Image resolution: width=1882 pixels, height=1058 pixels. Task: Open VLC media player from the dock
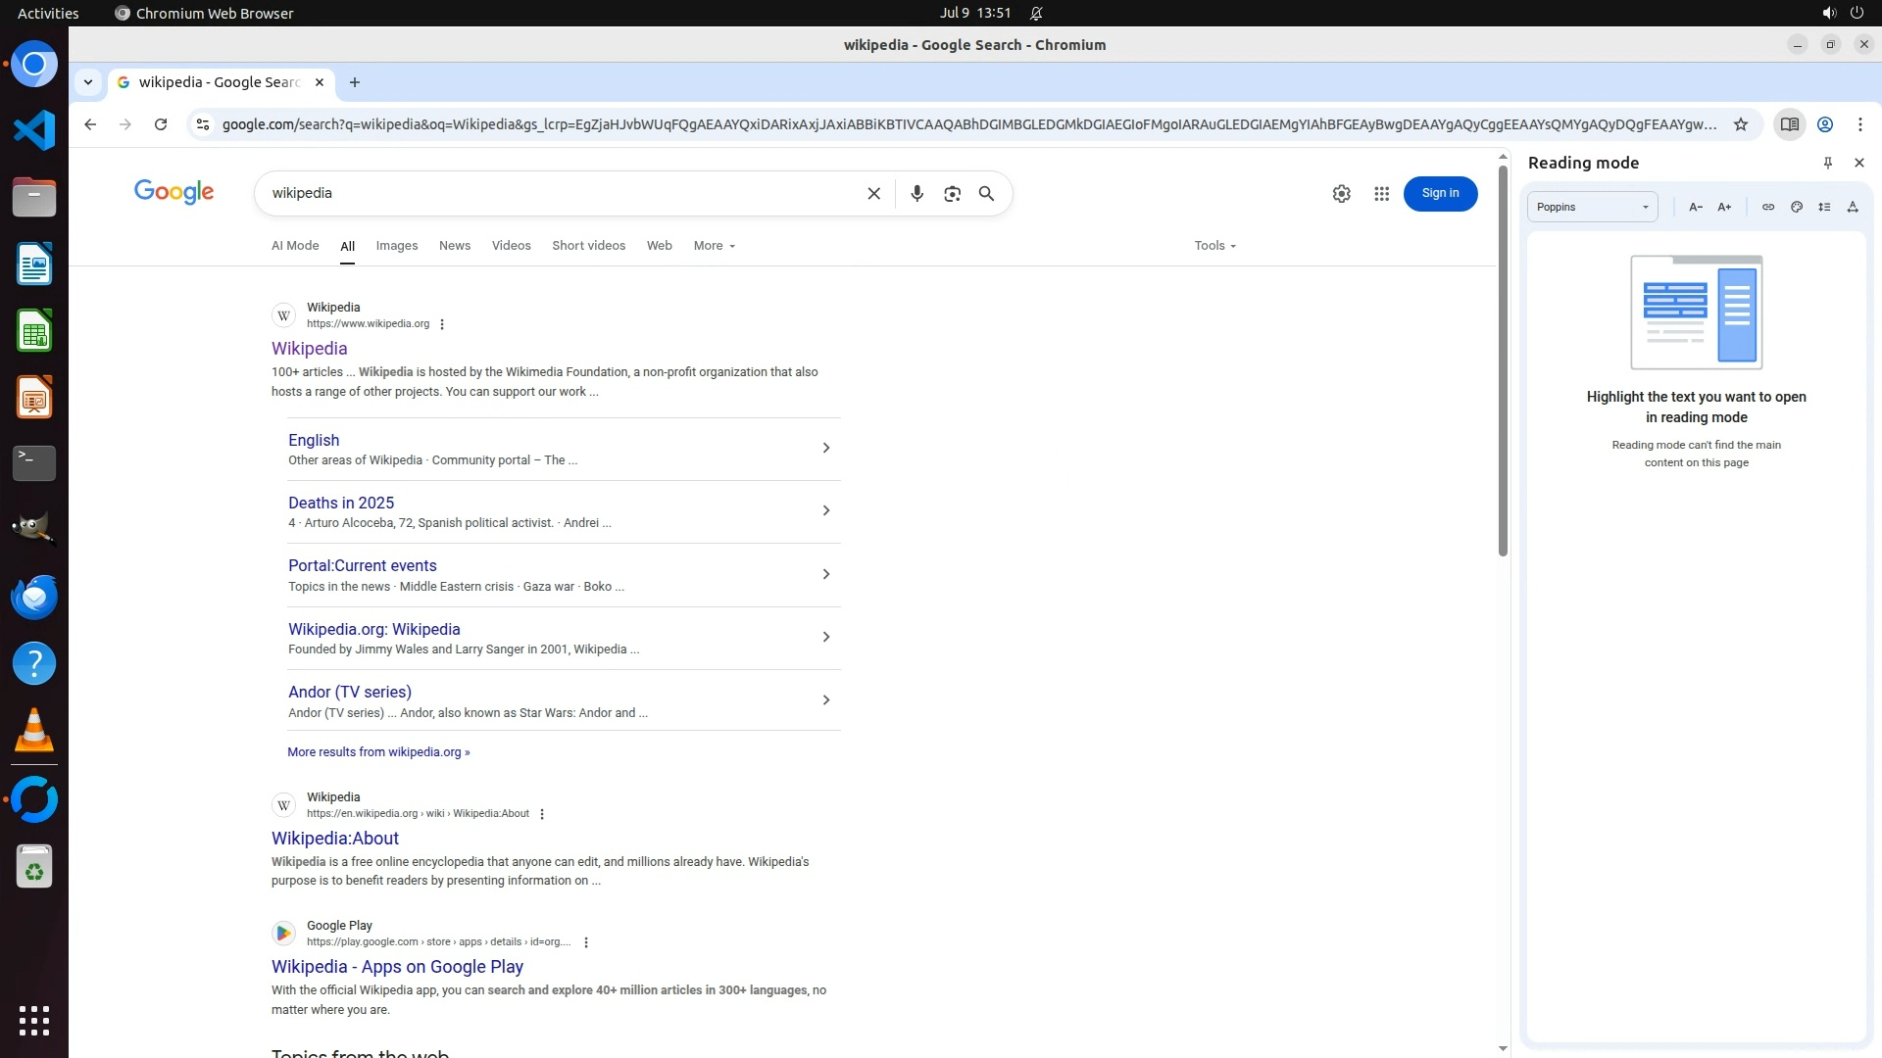[x=34, y=731]
